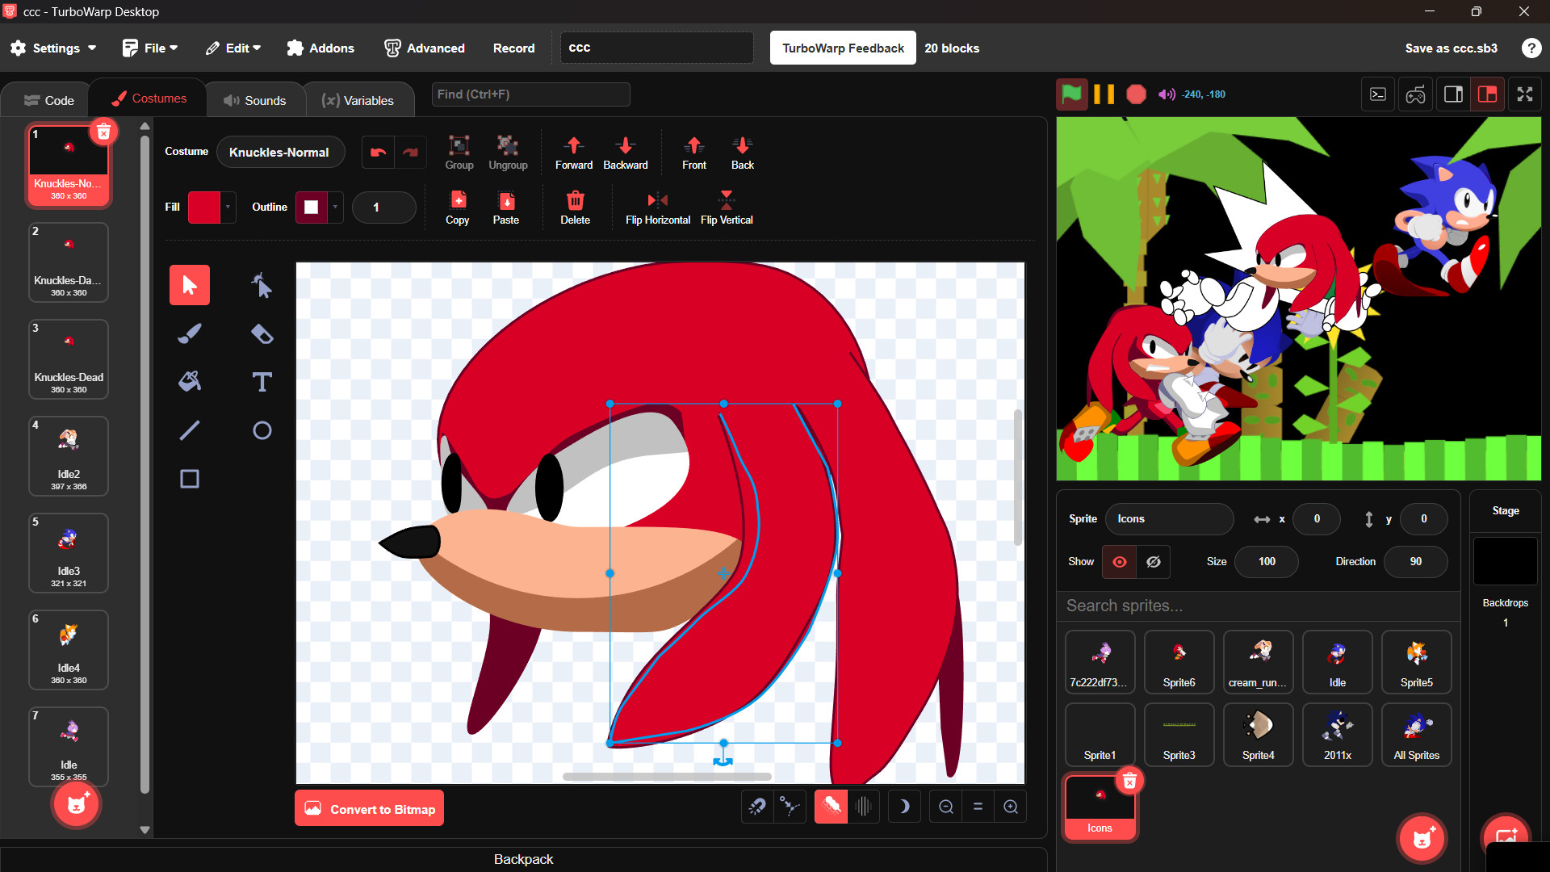Flip the selection horizontally
The width and height of the screenshot is (1550, 872).
tap(658, 208)
